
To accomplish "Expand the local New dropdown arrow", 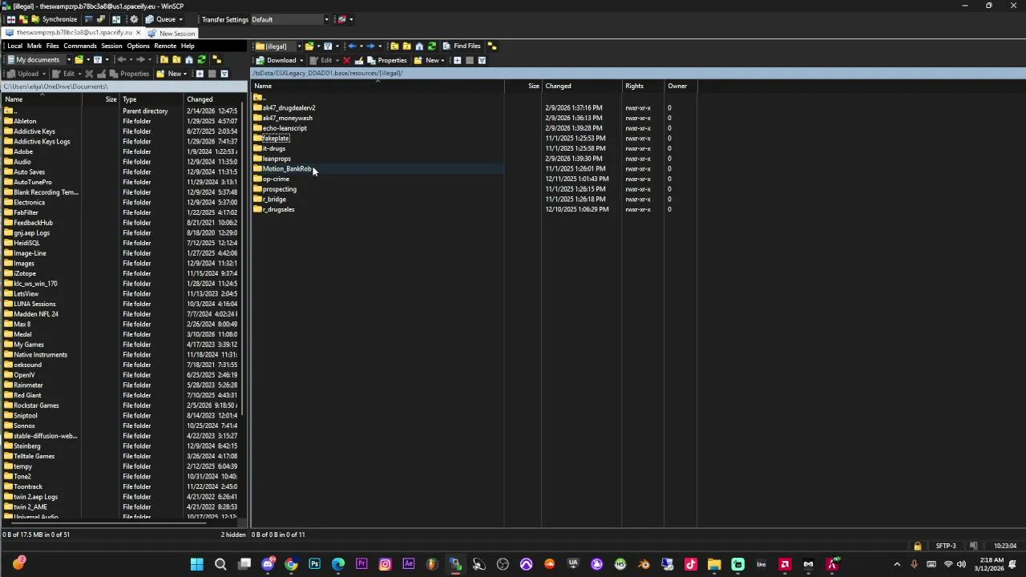I will point(185,74).
